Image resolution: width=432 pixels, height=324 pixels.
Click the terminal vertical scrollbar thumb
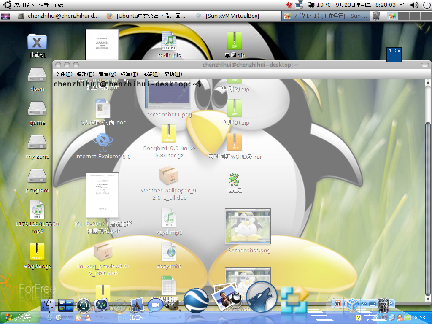[x=428, y=209]
